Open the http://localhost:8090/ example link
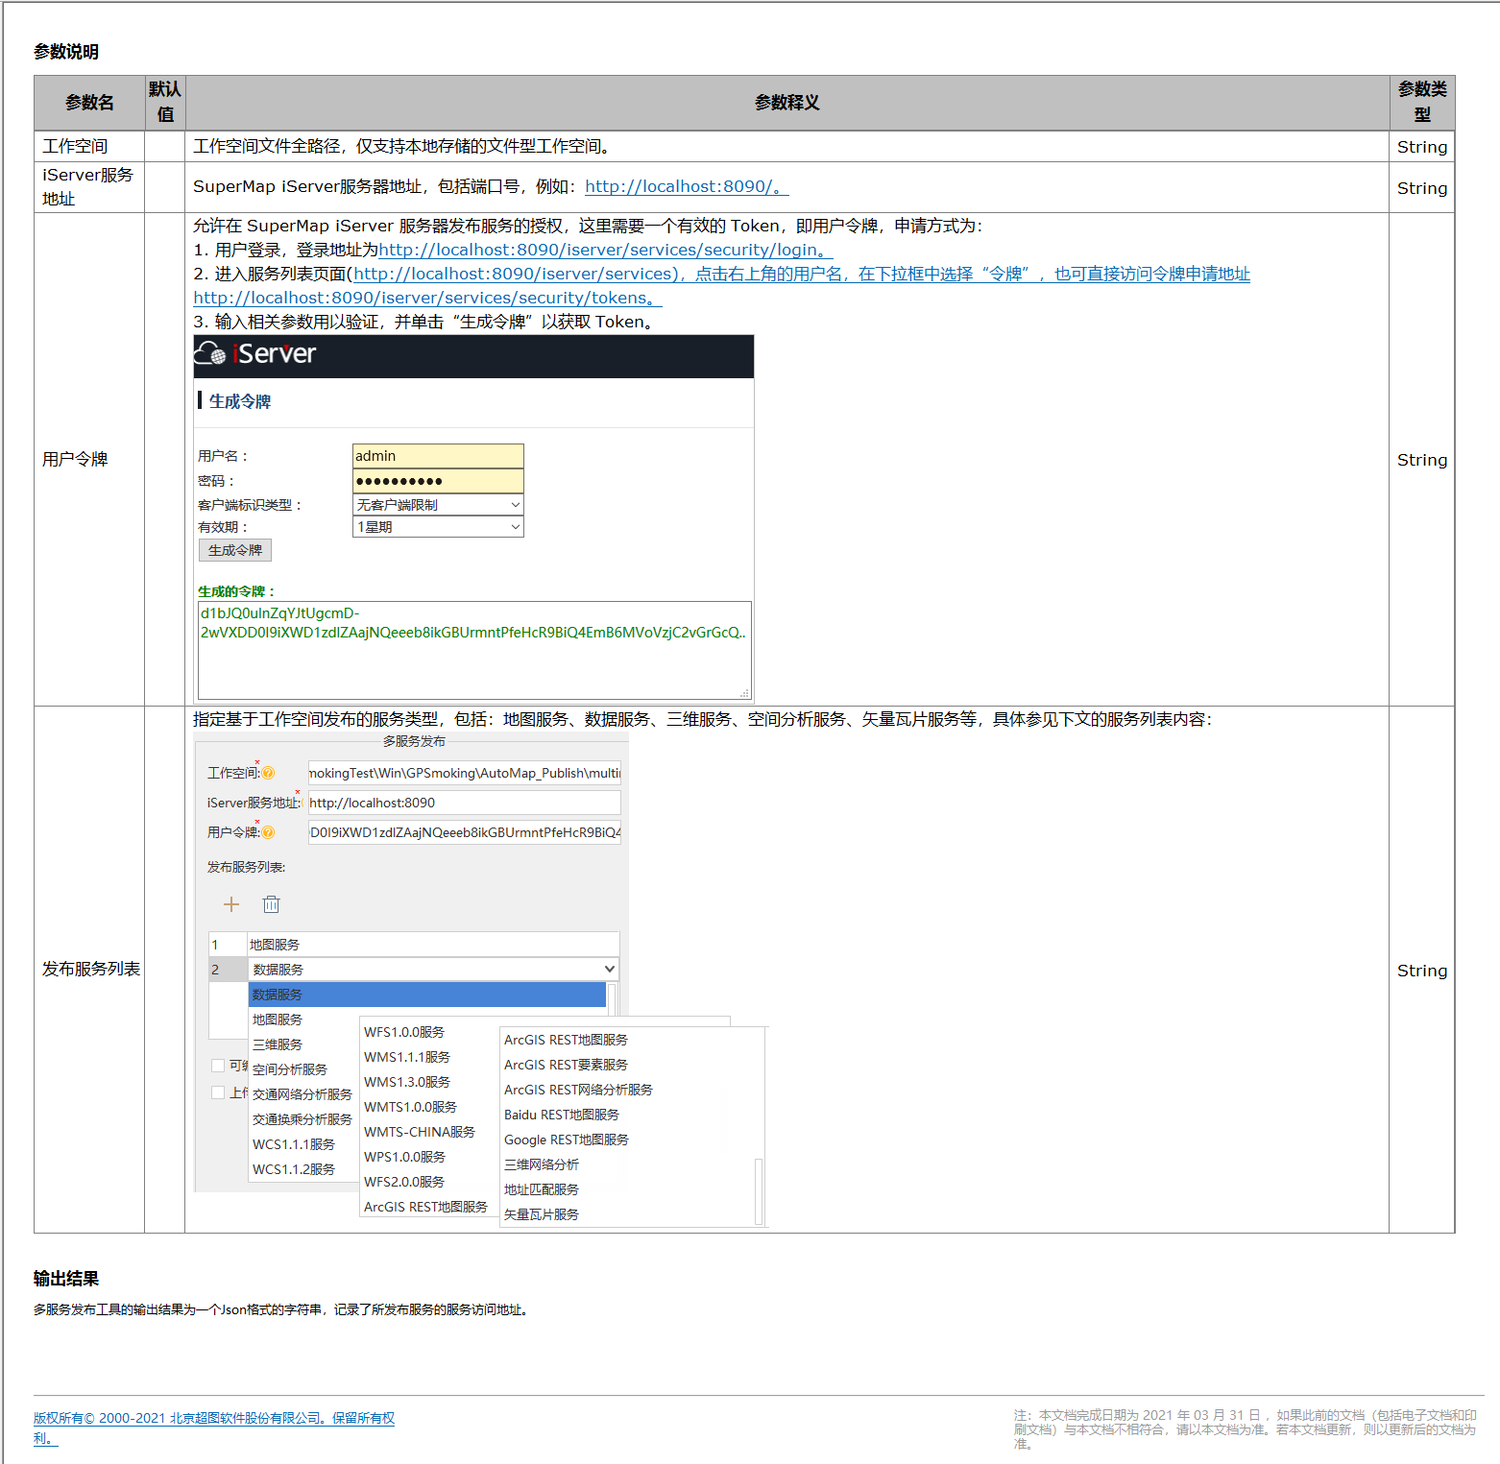Viewport: 1500px width, 1464px height. click(x=687, y=186)
